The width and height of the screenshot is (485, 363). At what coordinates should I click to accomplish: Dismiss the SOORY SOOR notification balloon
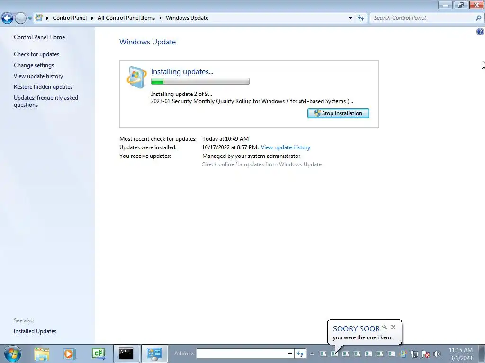point(393,327)
